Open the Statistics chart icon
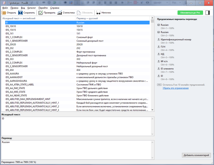This screenshot has width=214, height=165. [x=60, y=13]
